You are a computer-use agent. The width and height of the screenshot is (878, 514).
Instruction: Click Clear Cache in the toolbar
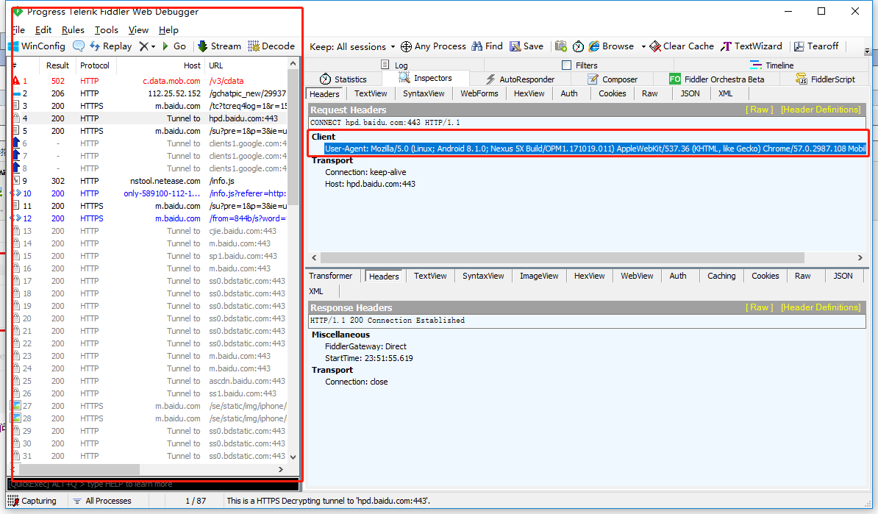click(x=682, y=46)
